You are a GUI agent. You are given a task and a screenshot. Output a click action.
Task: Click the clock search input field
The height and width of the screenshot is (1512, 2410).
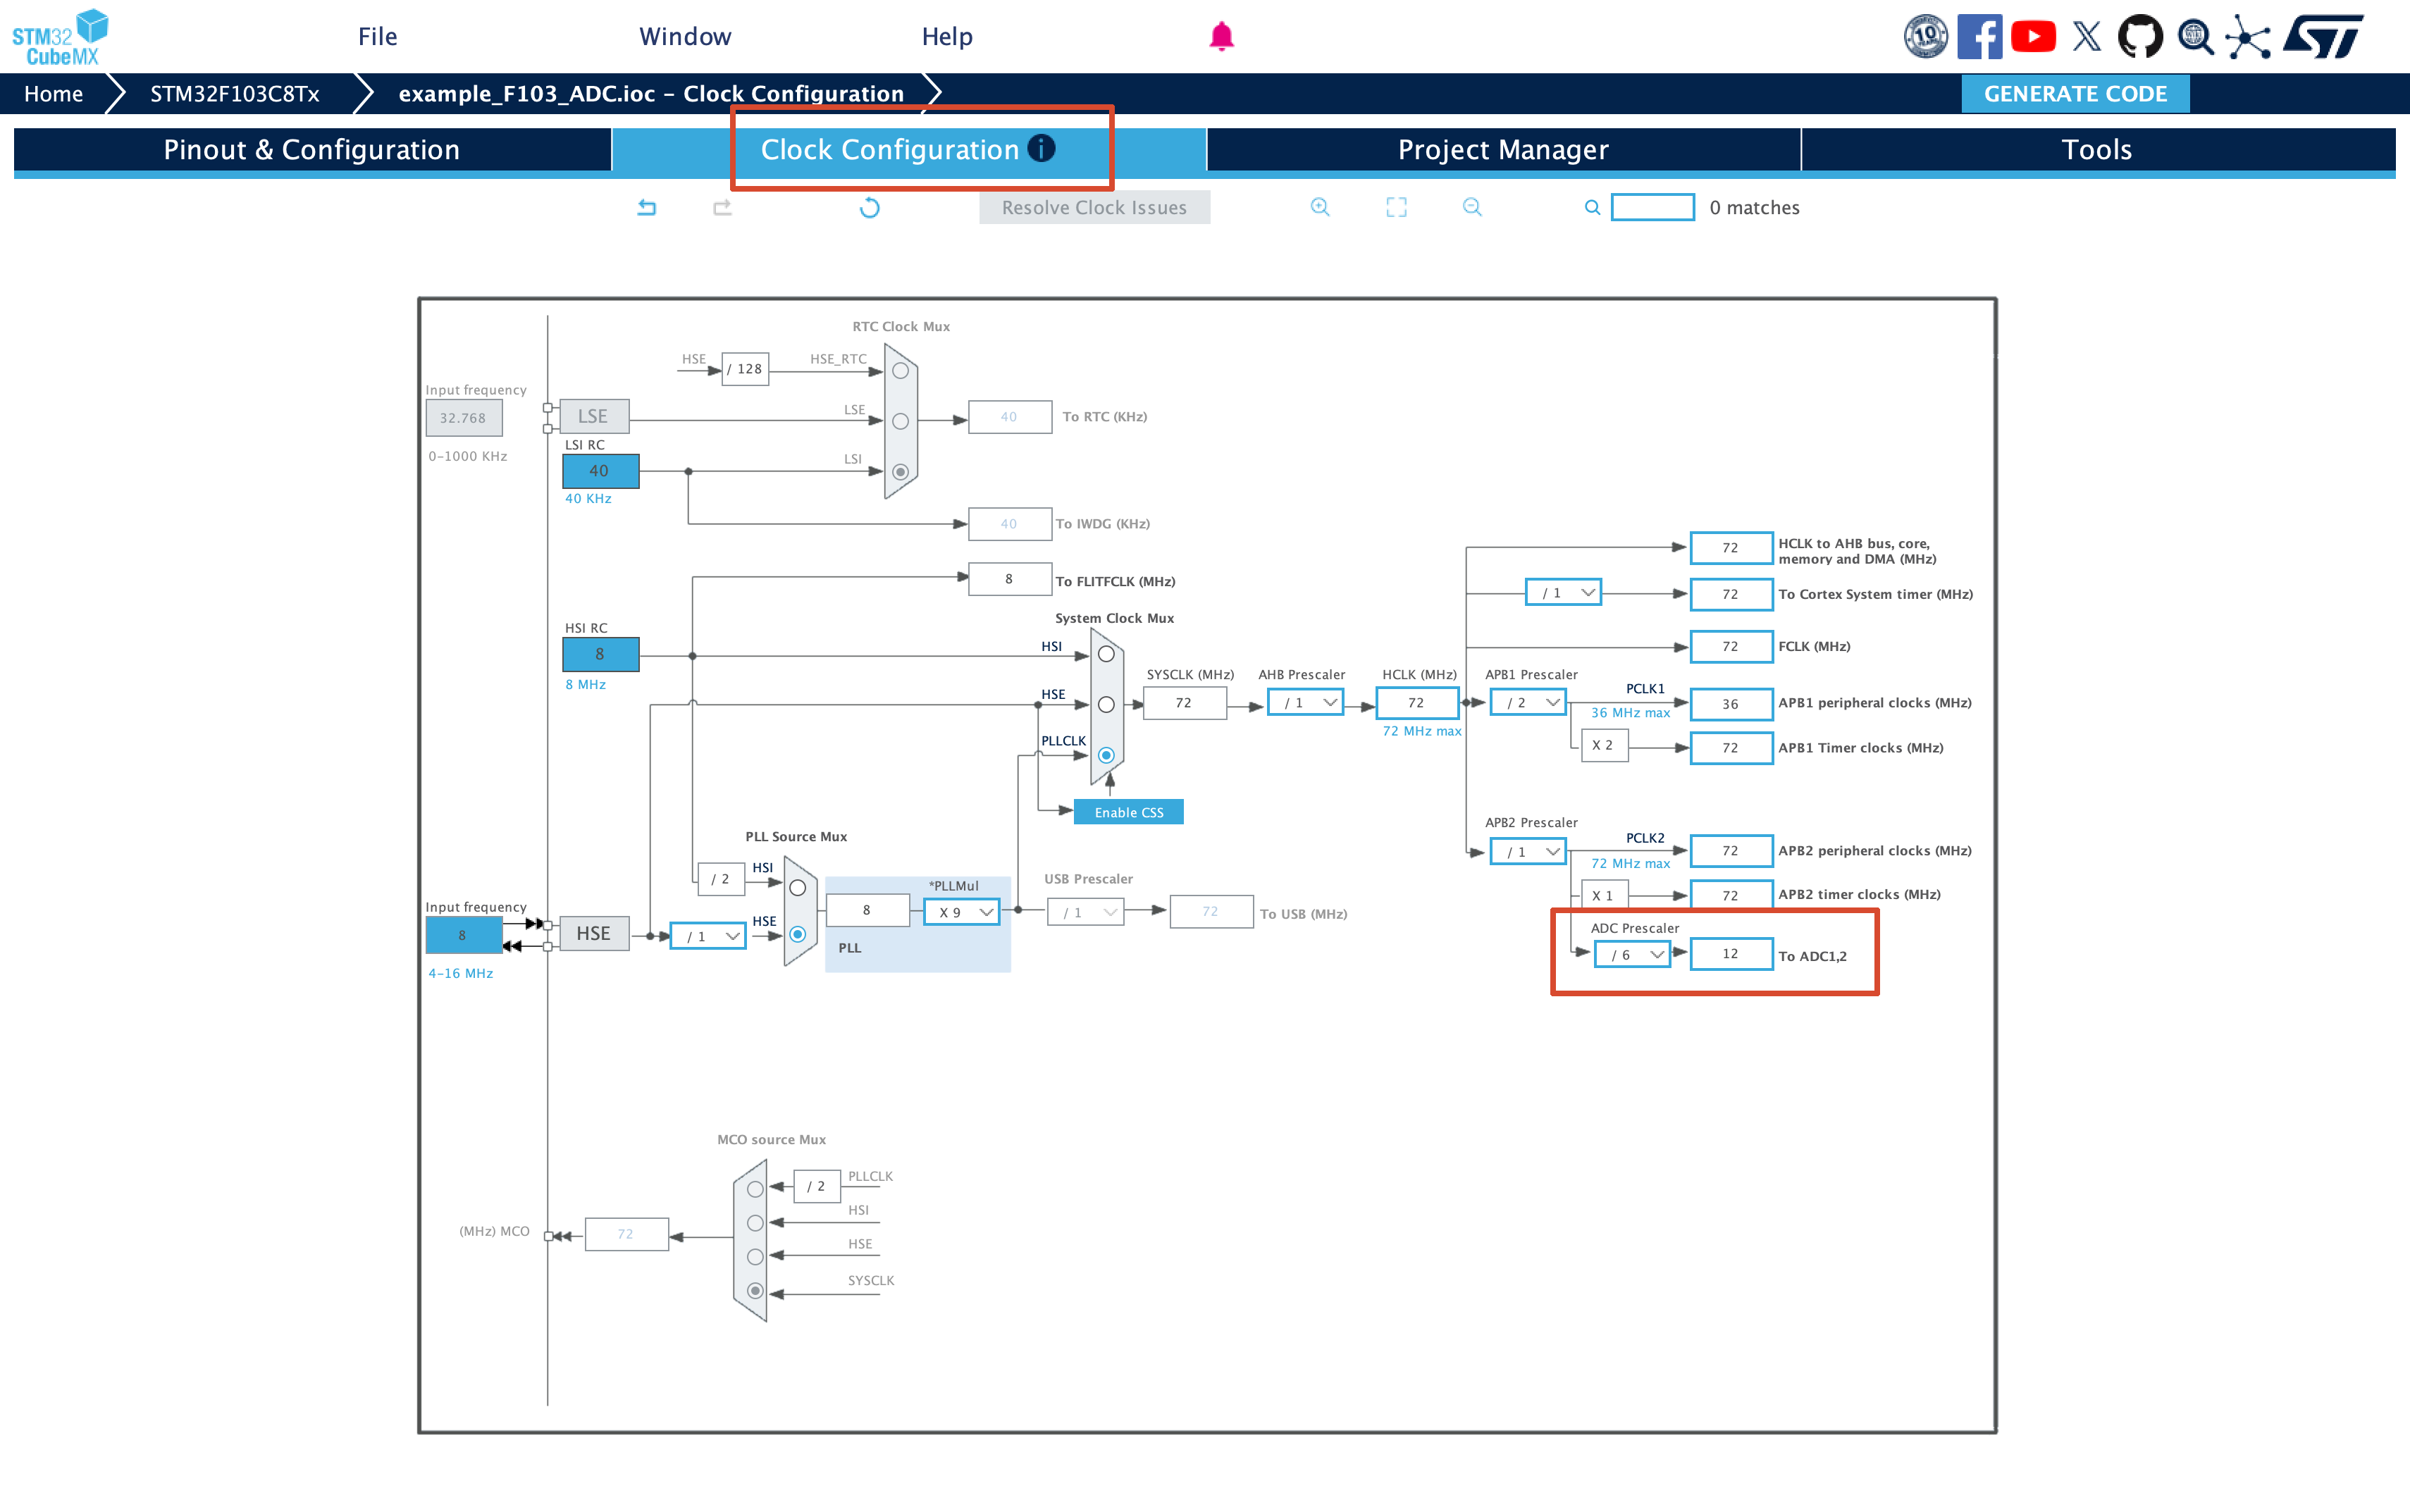coord(1653,207)
